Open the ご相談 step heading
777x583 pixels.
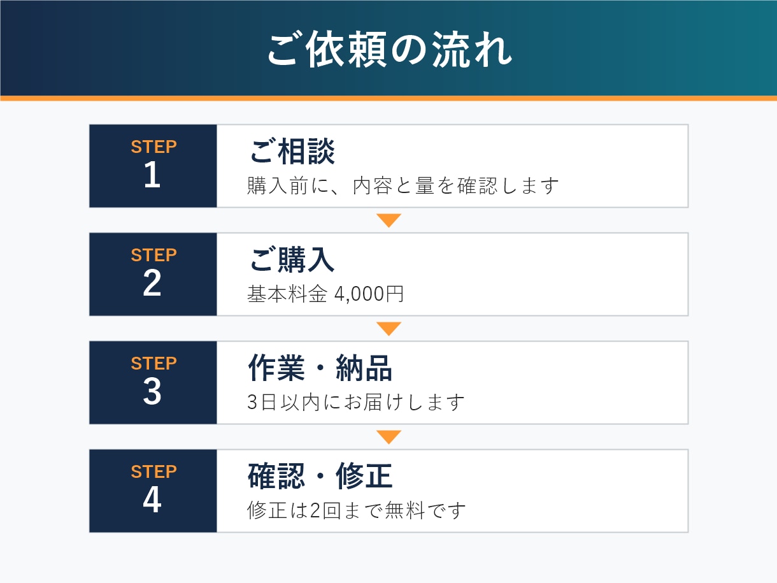point(292,152)
